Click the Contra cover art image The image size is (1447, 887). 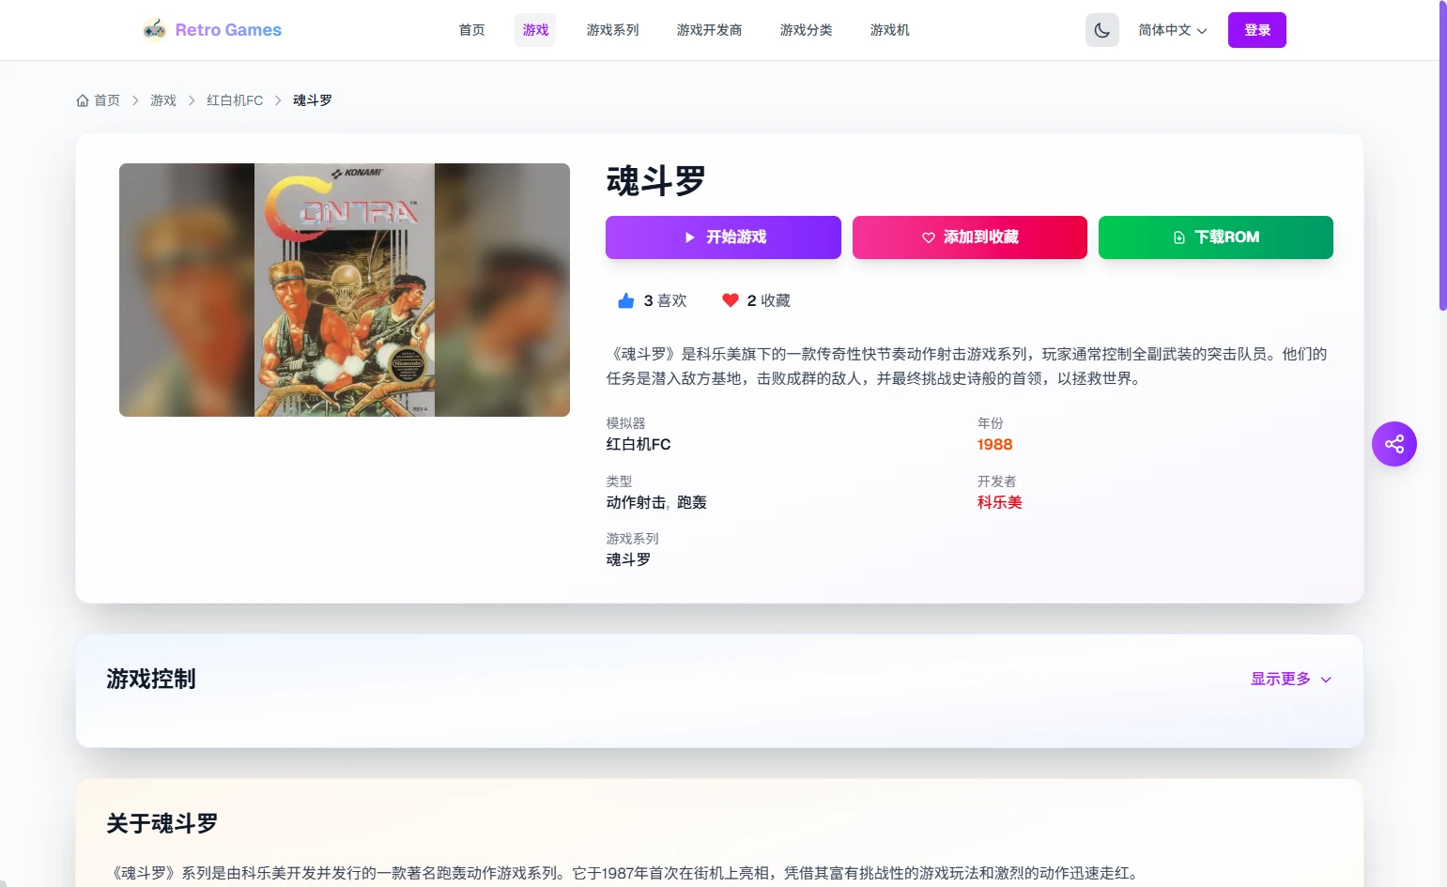pyautogui.click(x=345, y=290)
